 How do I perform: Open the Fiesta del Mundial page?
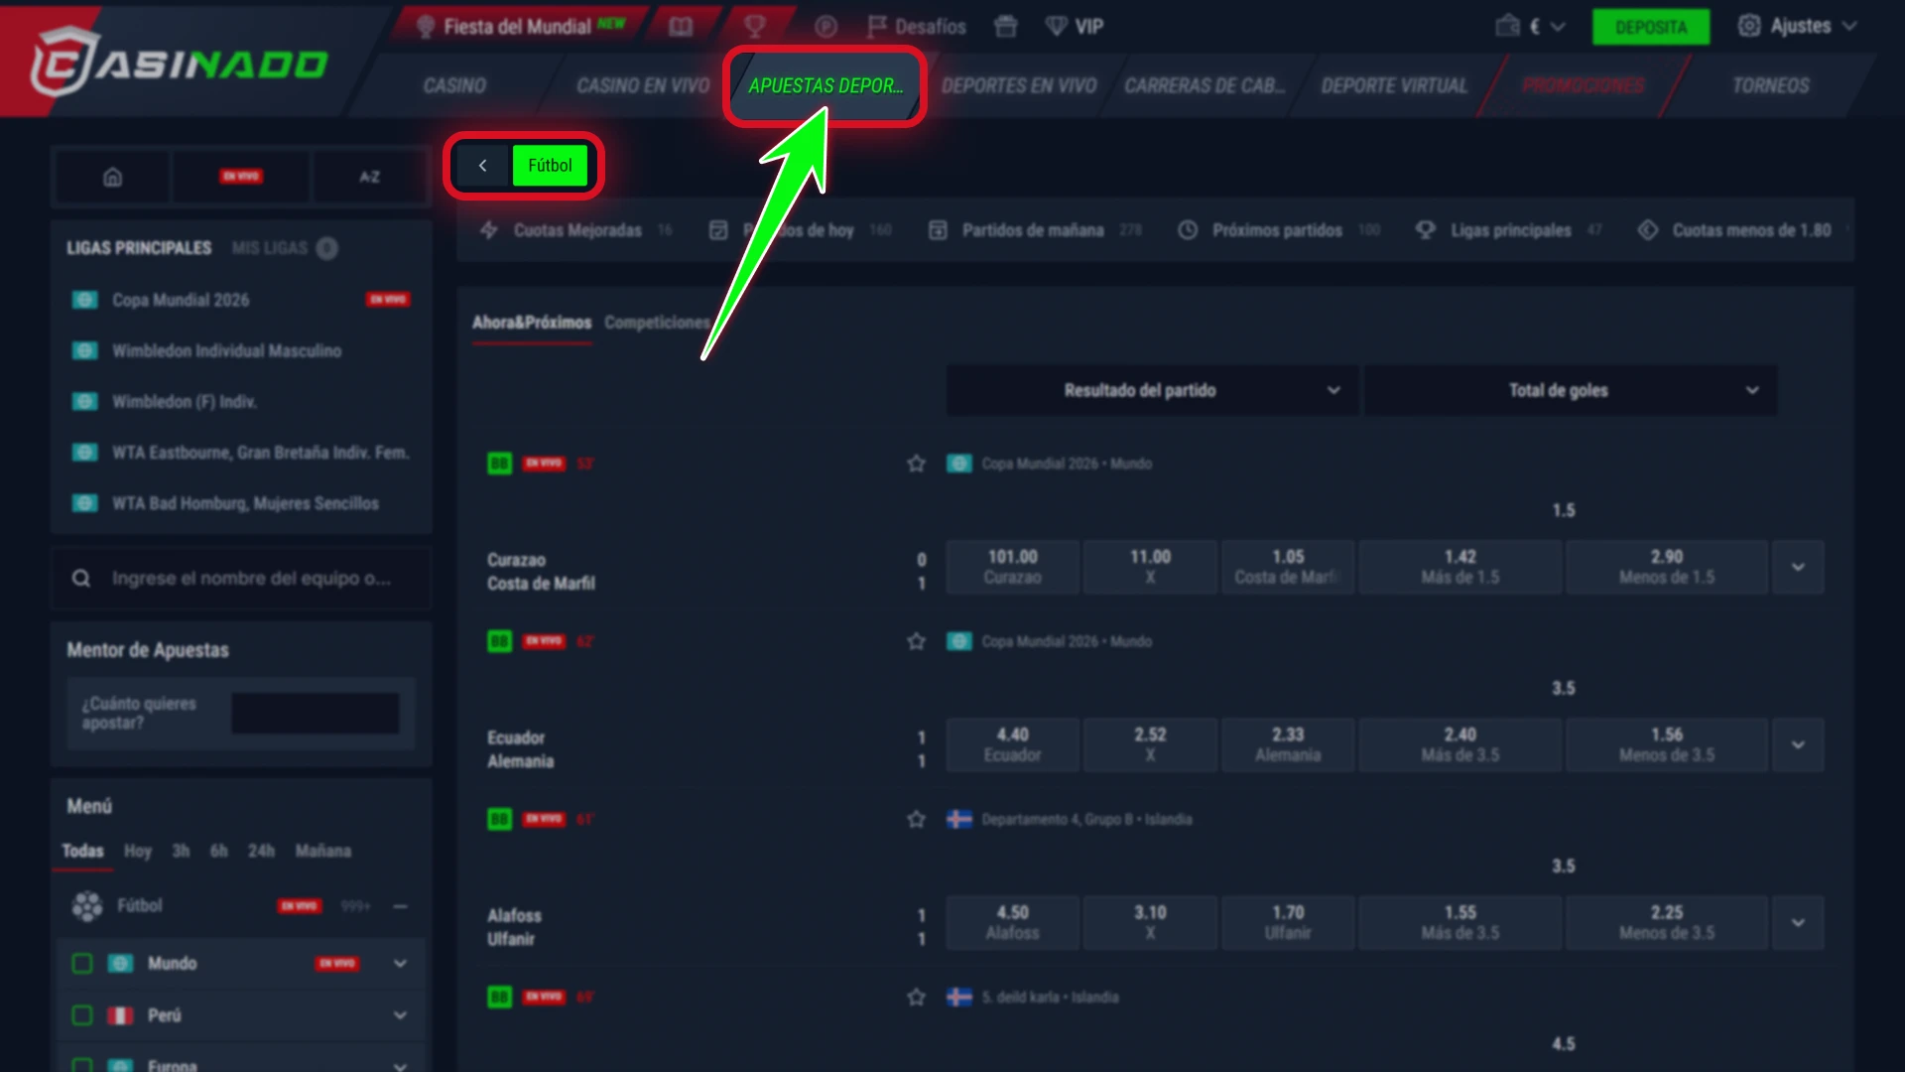pyautogui.click(x=519, y=27)
